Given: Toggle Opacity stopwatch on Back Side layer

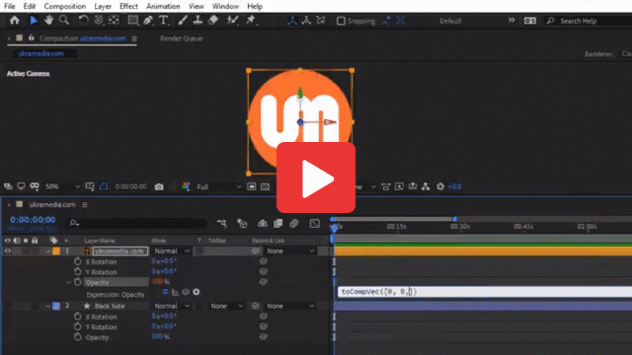Looking at the screenshot, I should click(x=77, y=338).
